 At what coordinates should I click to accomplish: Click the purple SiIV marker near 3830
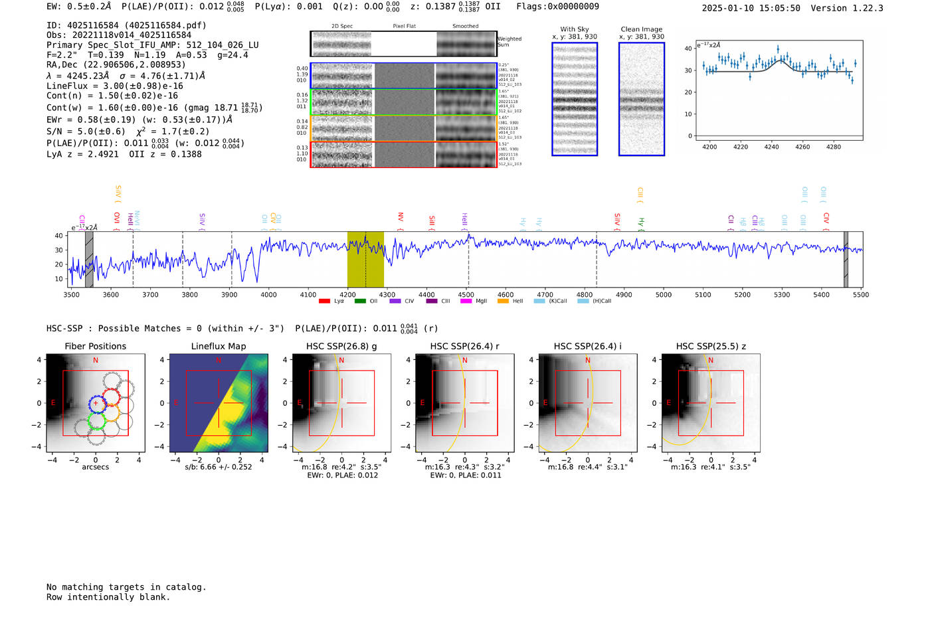[x=202, y=222]
